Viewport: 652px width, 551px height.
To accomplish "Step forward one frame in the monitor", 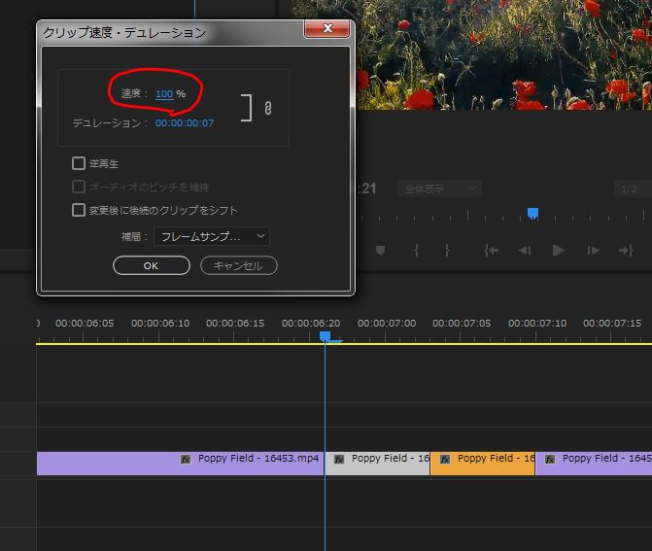I will (x=593, y=251).
